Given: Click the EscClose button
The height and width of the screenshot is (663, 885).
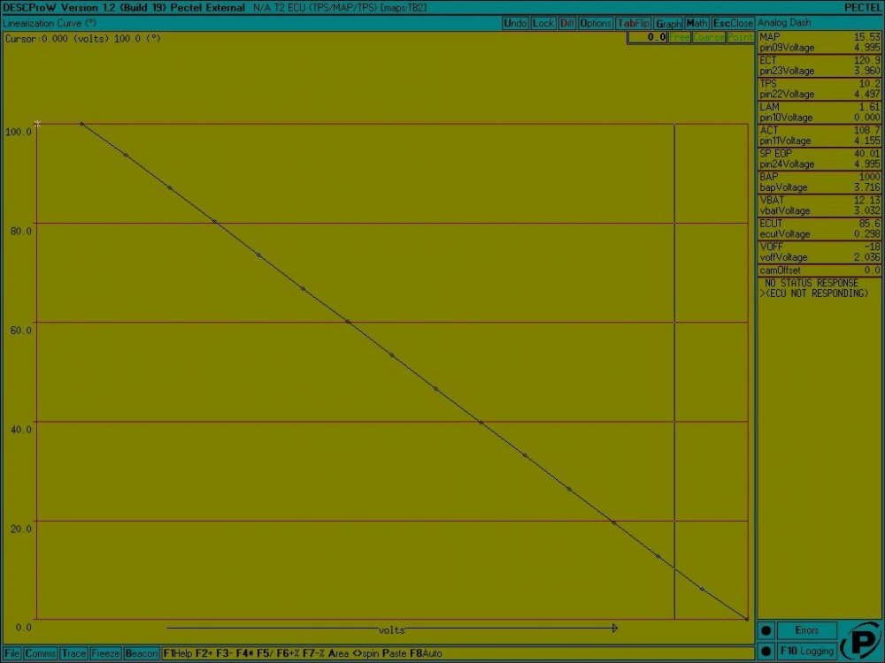Looking at the screenshot, I should click(x=733, y=23).
